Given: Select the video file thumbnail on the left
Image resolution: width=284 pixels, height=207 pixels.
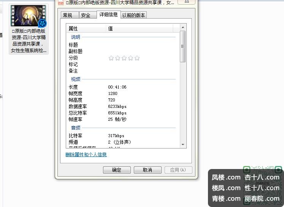Looking at the screenshot, I should (x=29, y=16).
